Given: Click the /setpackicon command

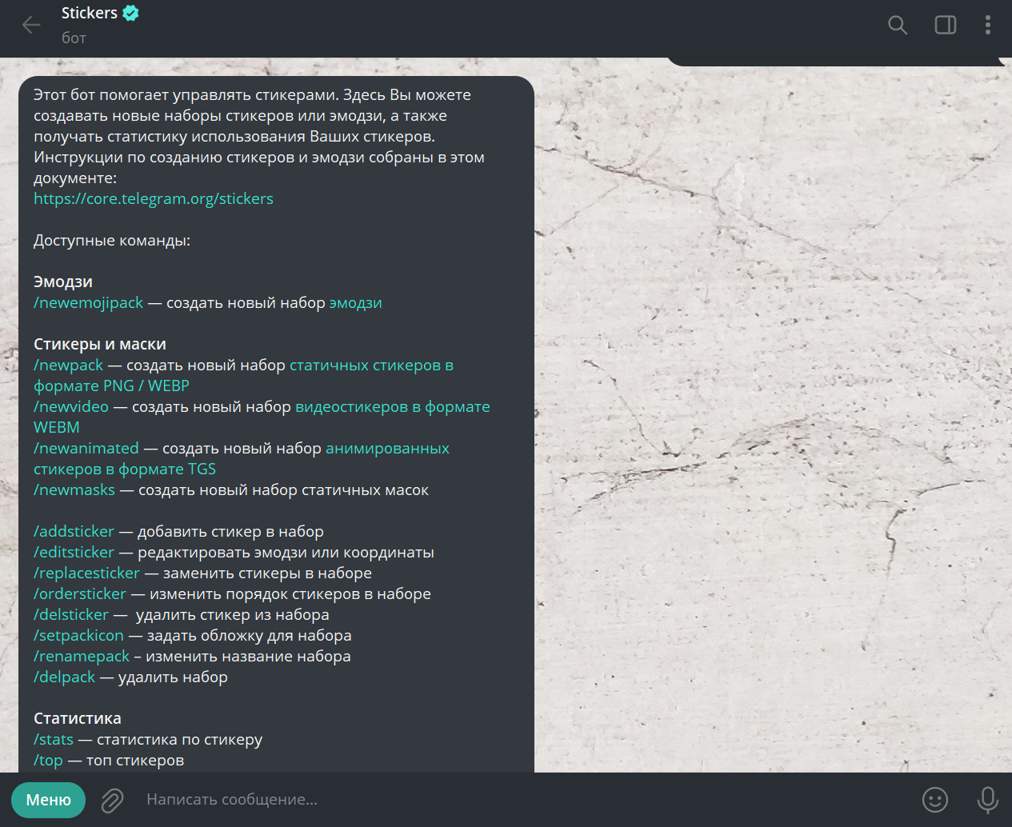Looking at the screenshot, I should 78,635.
